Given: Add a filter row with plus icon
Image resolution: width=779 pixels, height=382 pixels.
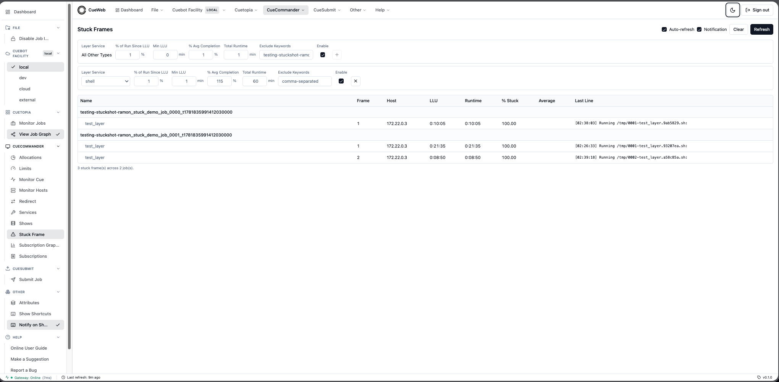Looking at the screenshot, I should 337,55.
